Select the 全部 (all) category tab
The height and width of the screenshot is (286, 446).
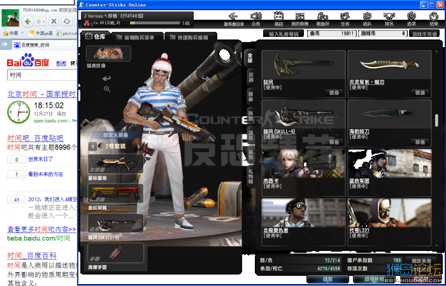click(250, 57)
